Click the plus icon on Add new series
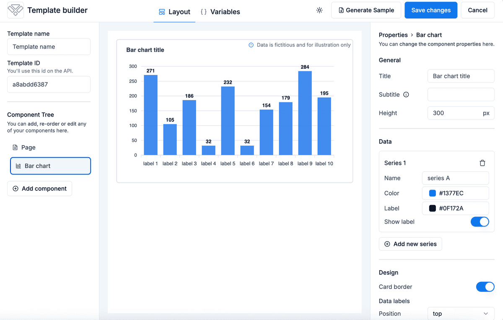Viewport: 503px width, 320px height. tap(387, 244)
